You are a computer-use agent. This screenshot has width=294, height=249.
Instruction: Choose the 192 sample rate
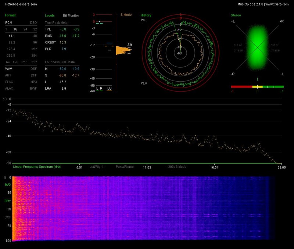click(34, 49)
